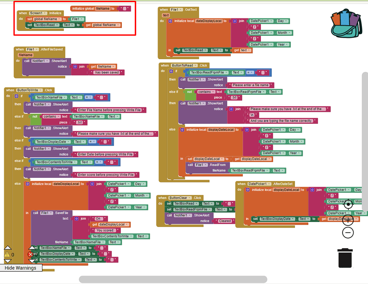Viewport: 368px width, 284px height.
Task: Click the trash can to delete blocks
Action: (x=345, y=258)
